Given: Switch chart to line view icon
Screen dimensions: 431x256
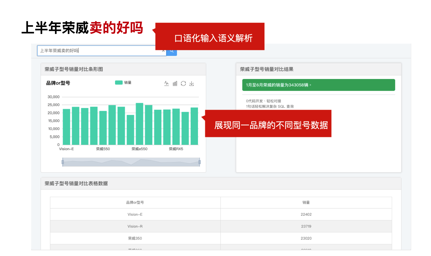Looking at the screenshot, I should tap(167, 83).
